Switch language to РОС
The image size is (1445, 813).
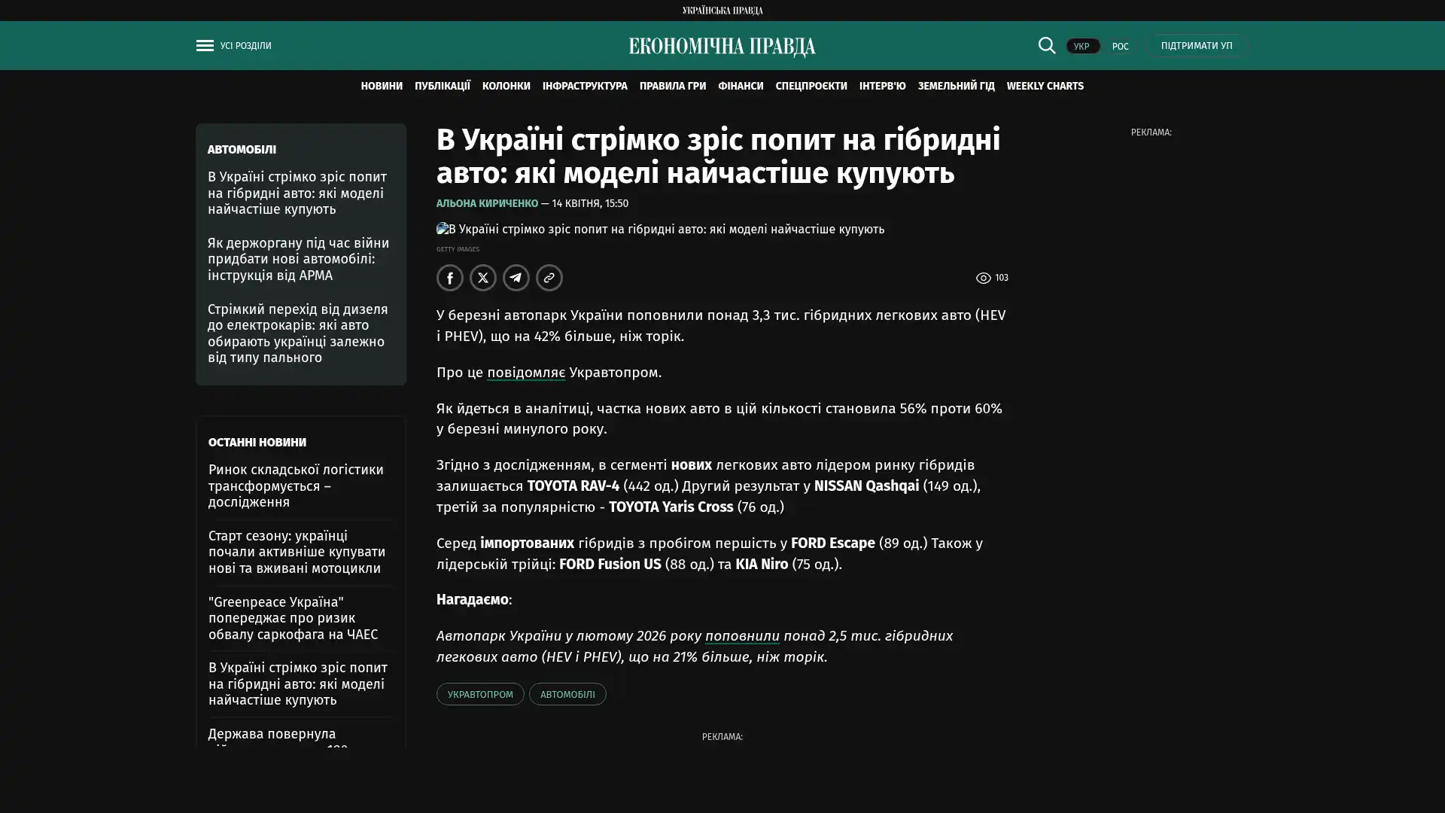[1120, 47]
